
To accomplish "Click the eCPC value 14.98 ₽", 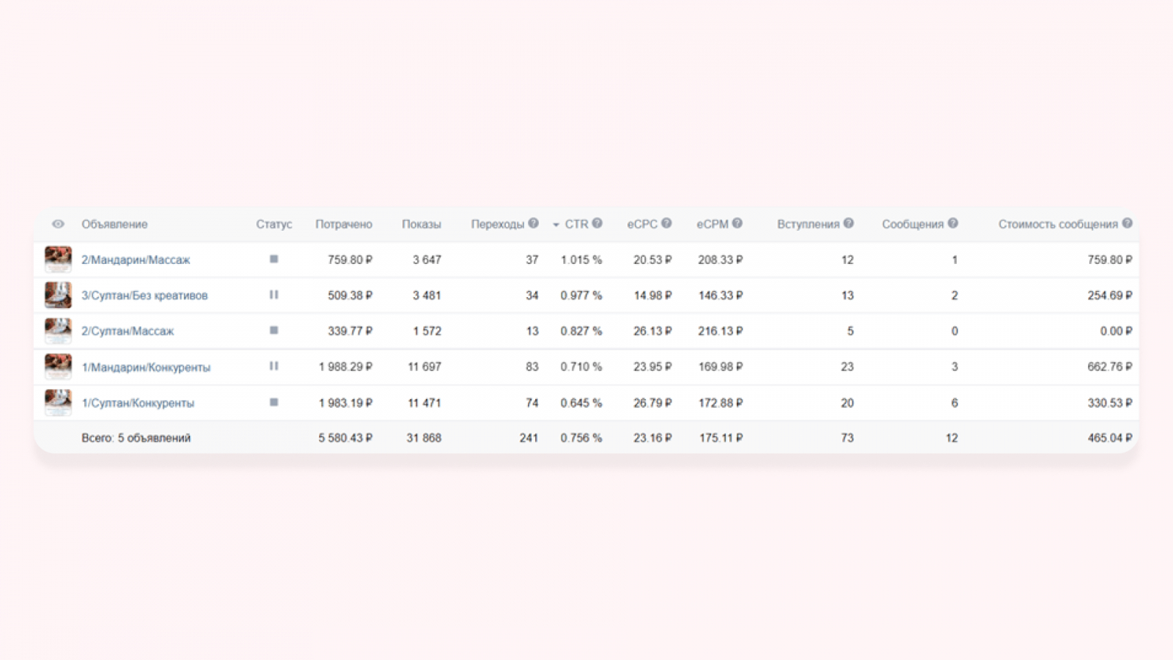I will pyautogui.click(x=652, y=296).
